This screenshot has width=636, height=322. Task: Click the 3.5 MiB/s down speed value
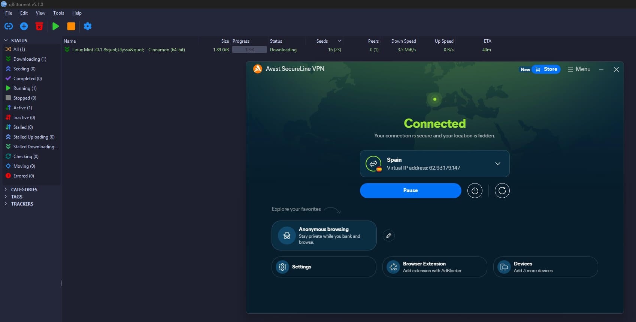[x=407, y=50]
